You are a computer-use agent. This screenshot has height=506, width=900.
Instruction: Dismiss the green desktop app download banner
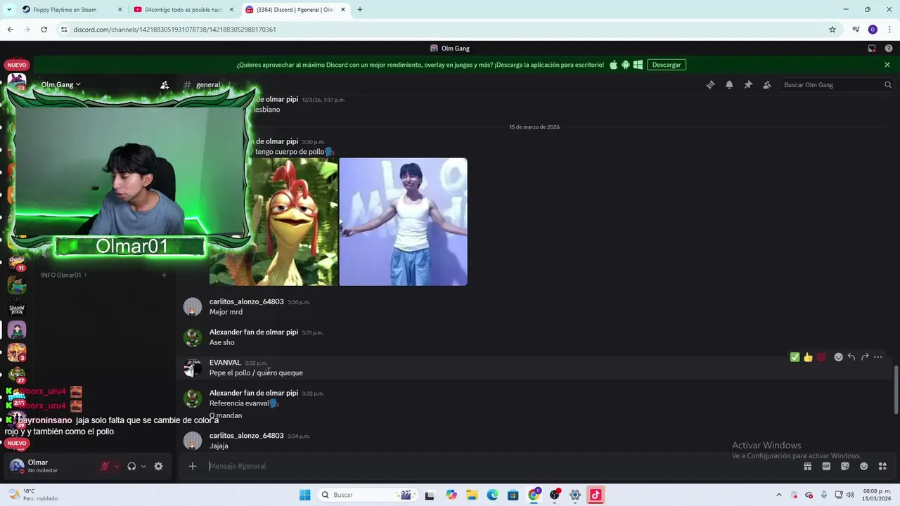(887, 65)
